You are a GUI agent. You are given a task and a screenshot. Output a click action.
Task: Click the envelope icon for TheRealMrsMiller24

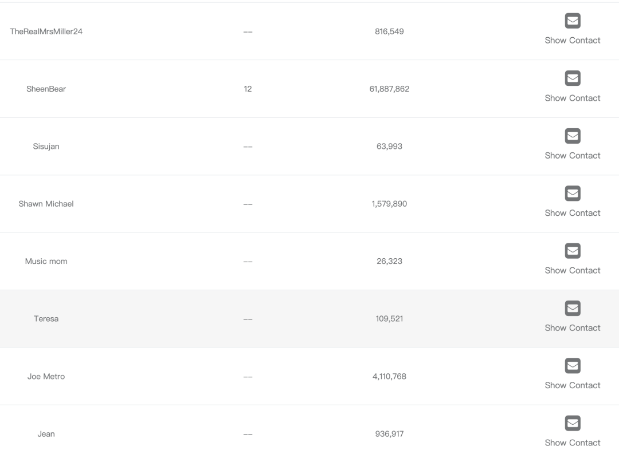[x=573, y=21]
